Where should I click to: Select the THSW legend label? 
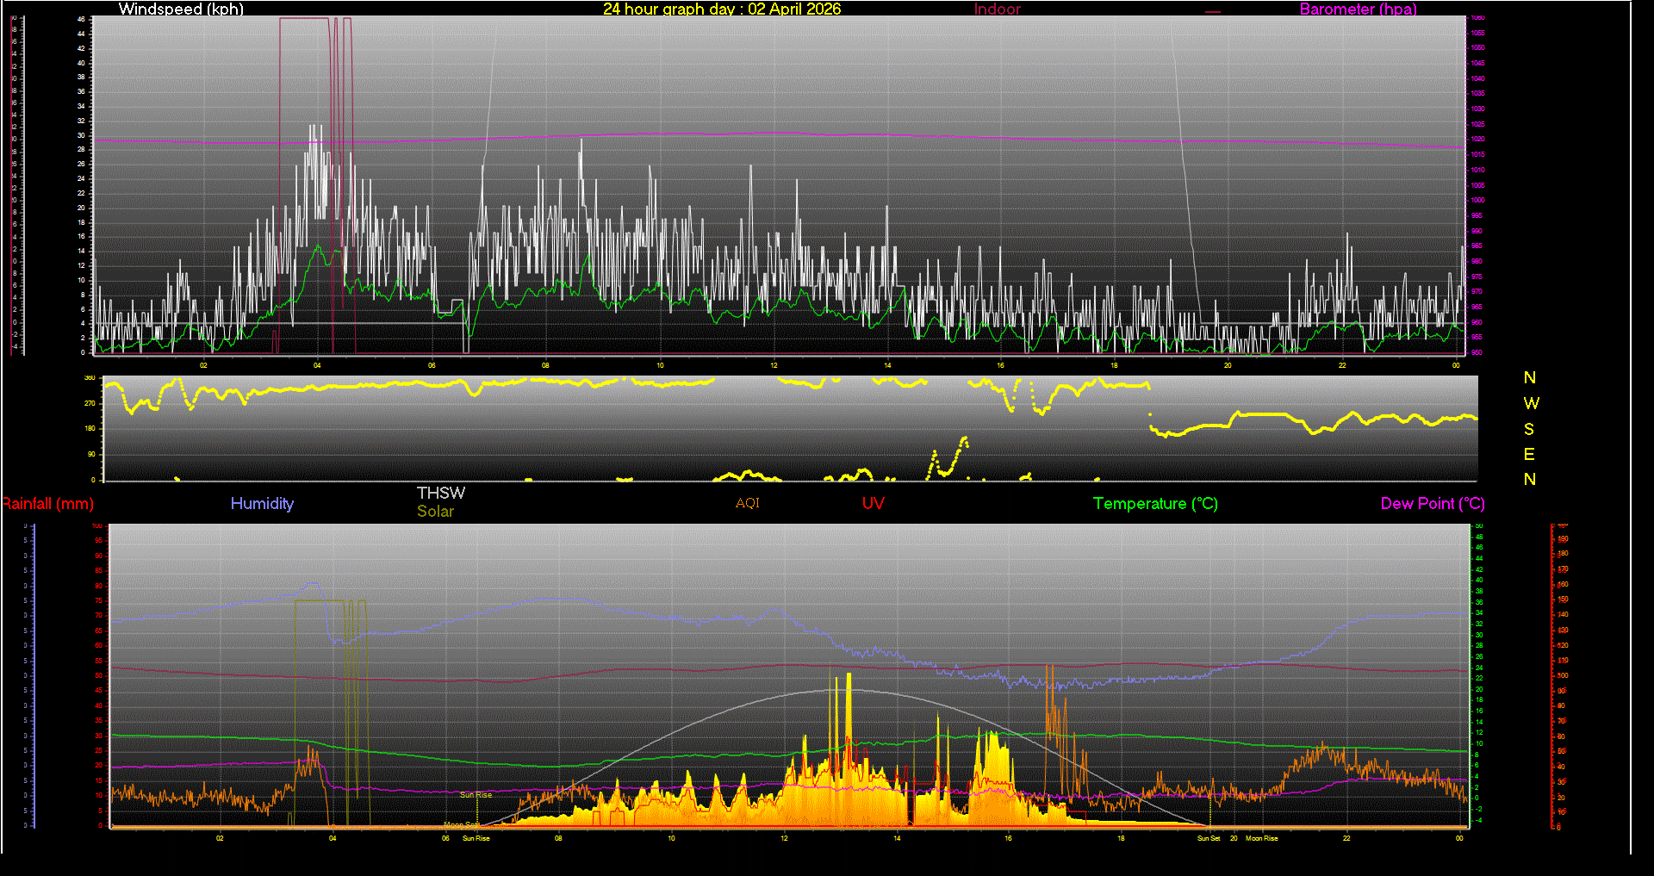pyautogui.click(x=440, y=493)
